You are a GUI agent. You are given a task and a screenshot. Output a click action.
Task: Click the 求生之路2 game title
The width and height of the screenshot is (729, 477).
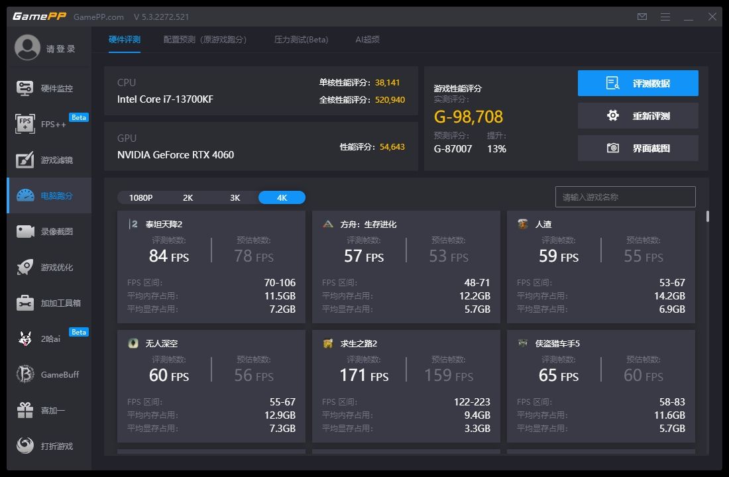point(359,343)
